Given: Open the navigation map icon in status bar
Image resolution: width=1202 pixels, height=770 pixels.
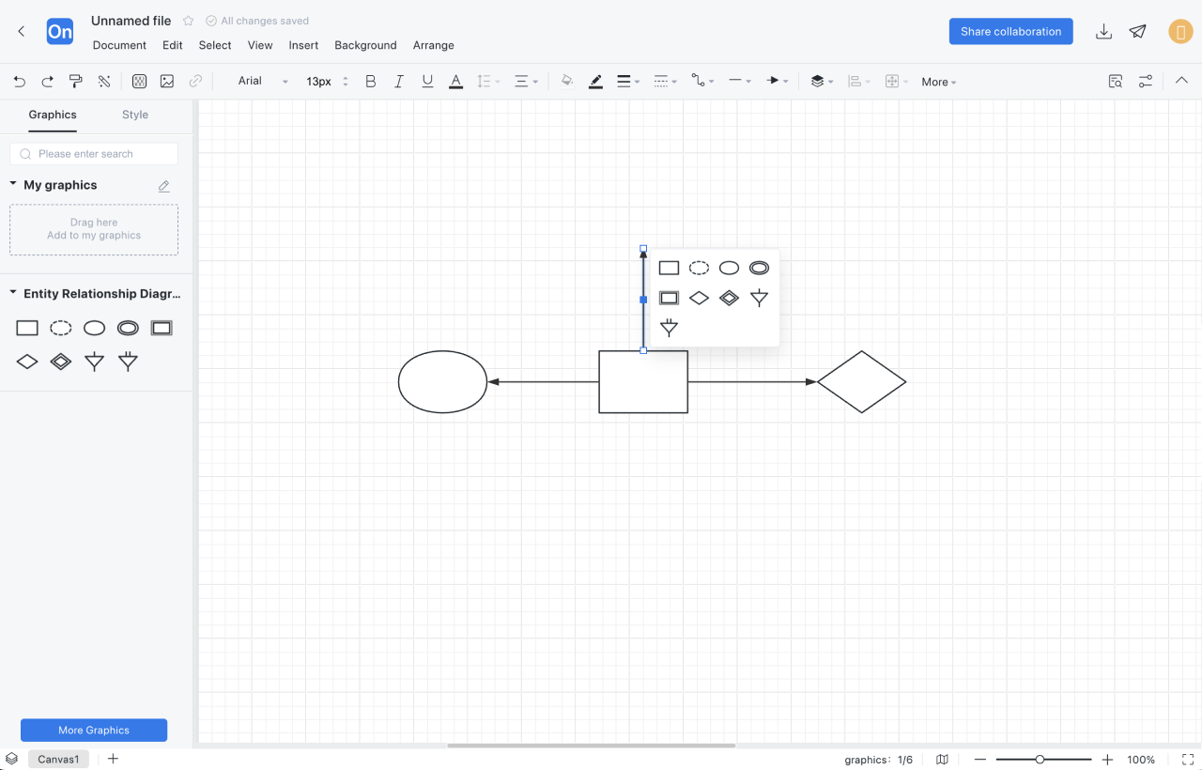Looking at the screenshot, I should (x=942, y=760).
